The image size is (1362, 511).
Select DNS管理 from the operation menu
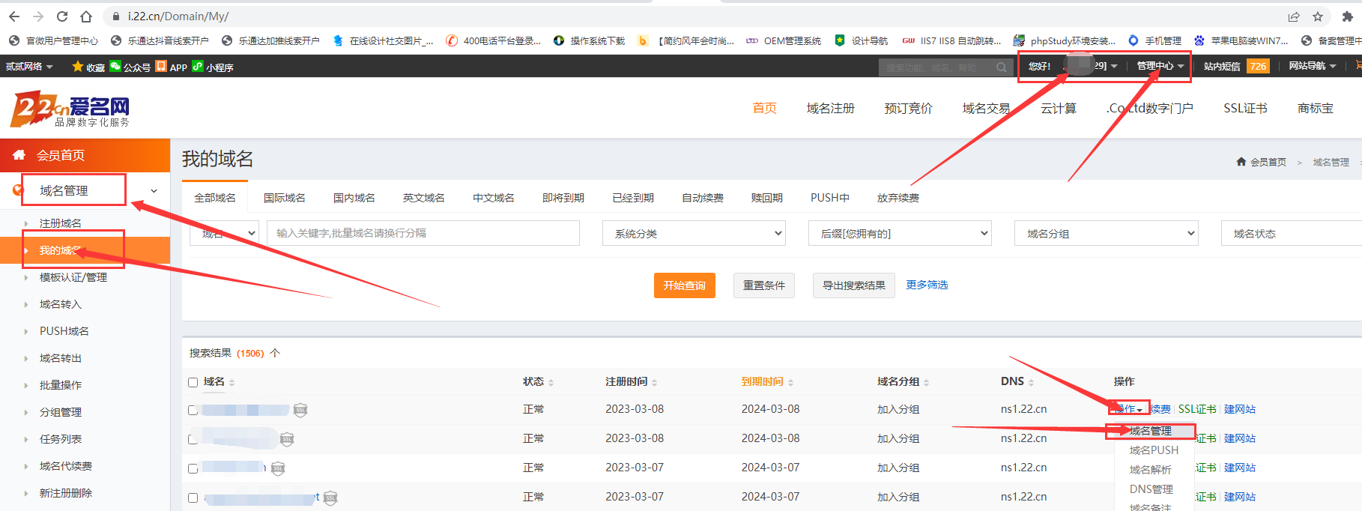coord(1151,489)
